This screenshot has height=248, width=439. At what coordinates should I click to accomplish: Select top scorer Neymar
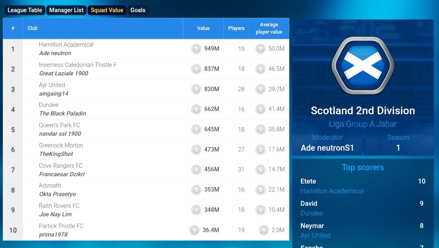(x=312, y=226)
